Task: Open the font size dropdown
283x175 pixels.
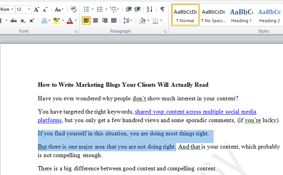Action: tap(29, 9)
